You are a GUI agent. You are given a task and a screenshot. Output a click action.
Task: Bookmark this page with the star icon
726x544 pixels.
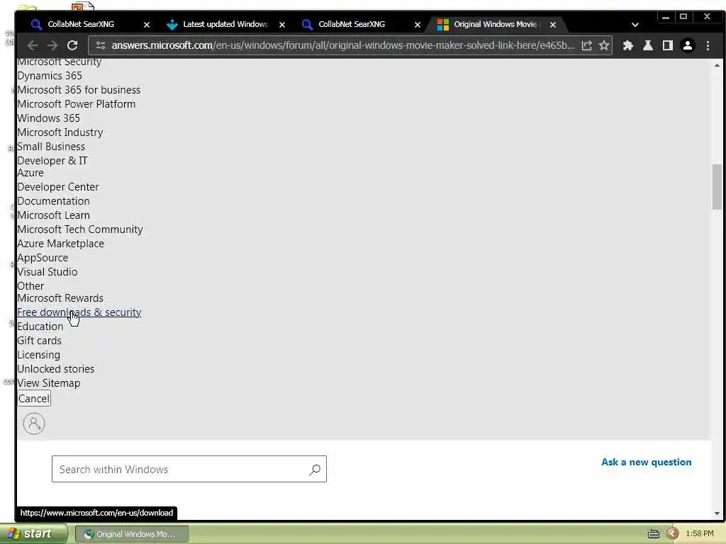pyautogui.click(x=604, y=45)
